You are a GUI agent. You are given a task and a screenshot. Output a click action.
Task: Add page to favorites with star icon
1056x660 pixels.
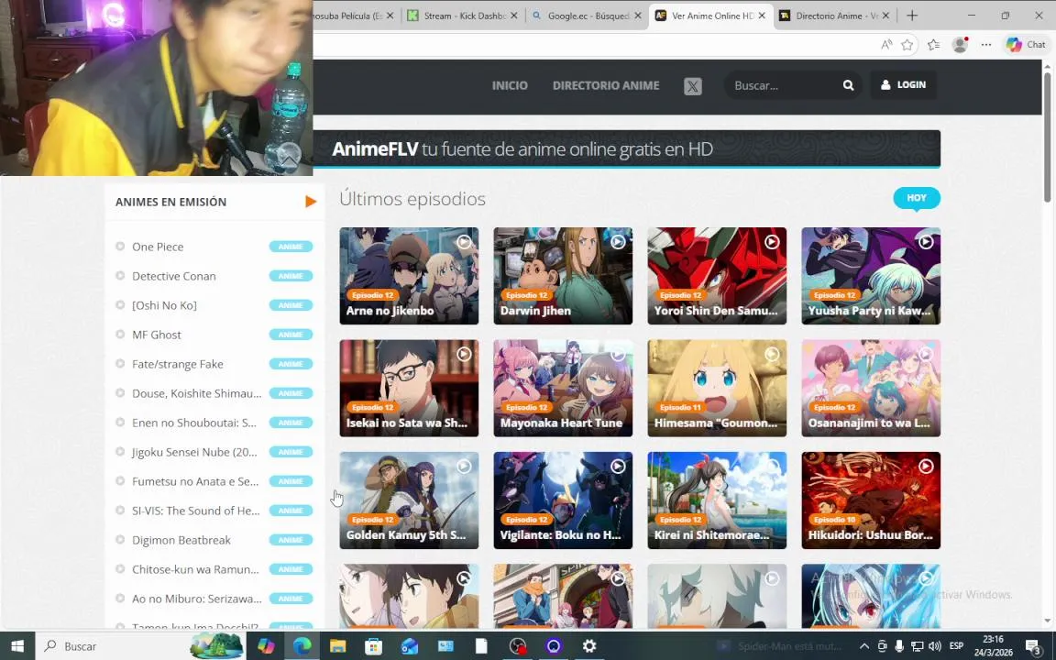tap(907, 44)
